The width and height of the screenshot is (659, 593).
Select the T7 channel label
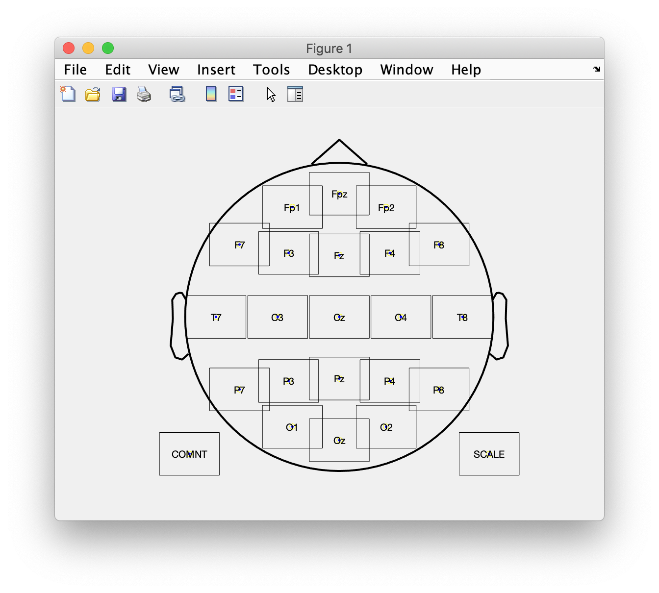(216, 318)
